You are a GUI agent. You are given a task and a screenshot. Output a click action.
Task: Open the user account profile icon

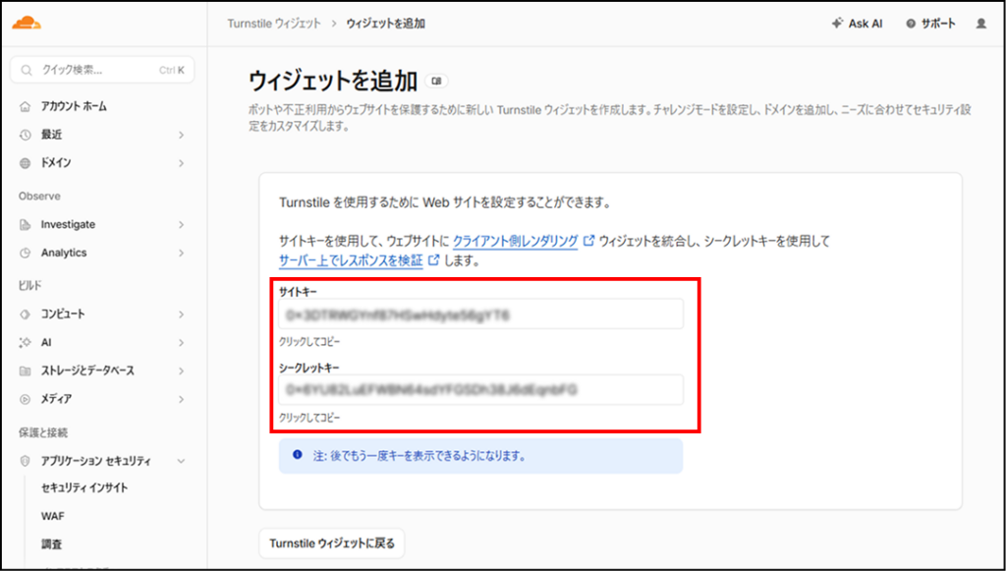(981, 24)
